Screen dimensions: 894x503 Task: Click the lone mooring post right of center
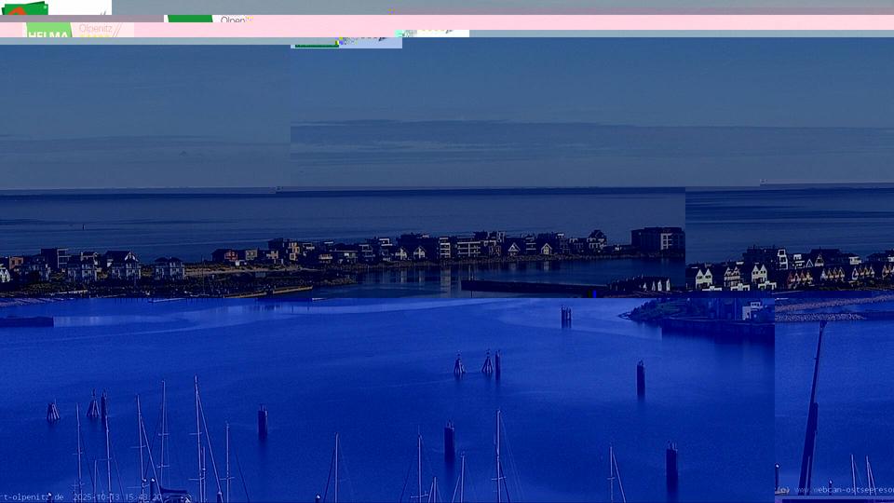pyautogui.click(x=641, y=377)
